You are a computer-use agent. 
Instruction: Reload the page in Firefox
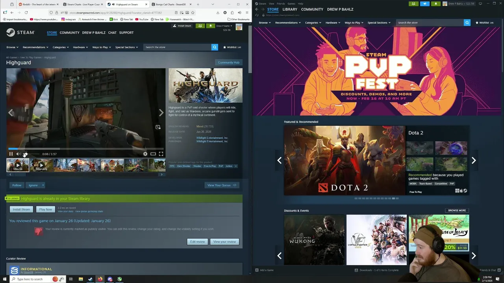26,13
